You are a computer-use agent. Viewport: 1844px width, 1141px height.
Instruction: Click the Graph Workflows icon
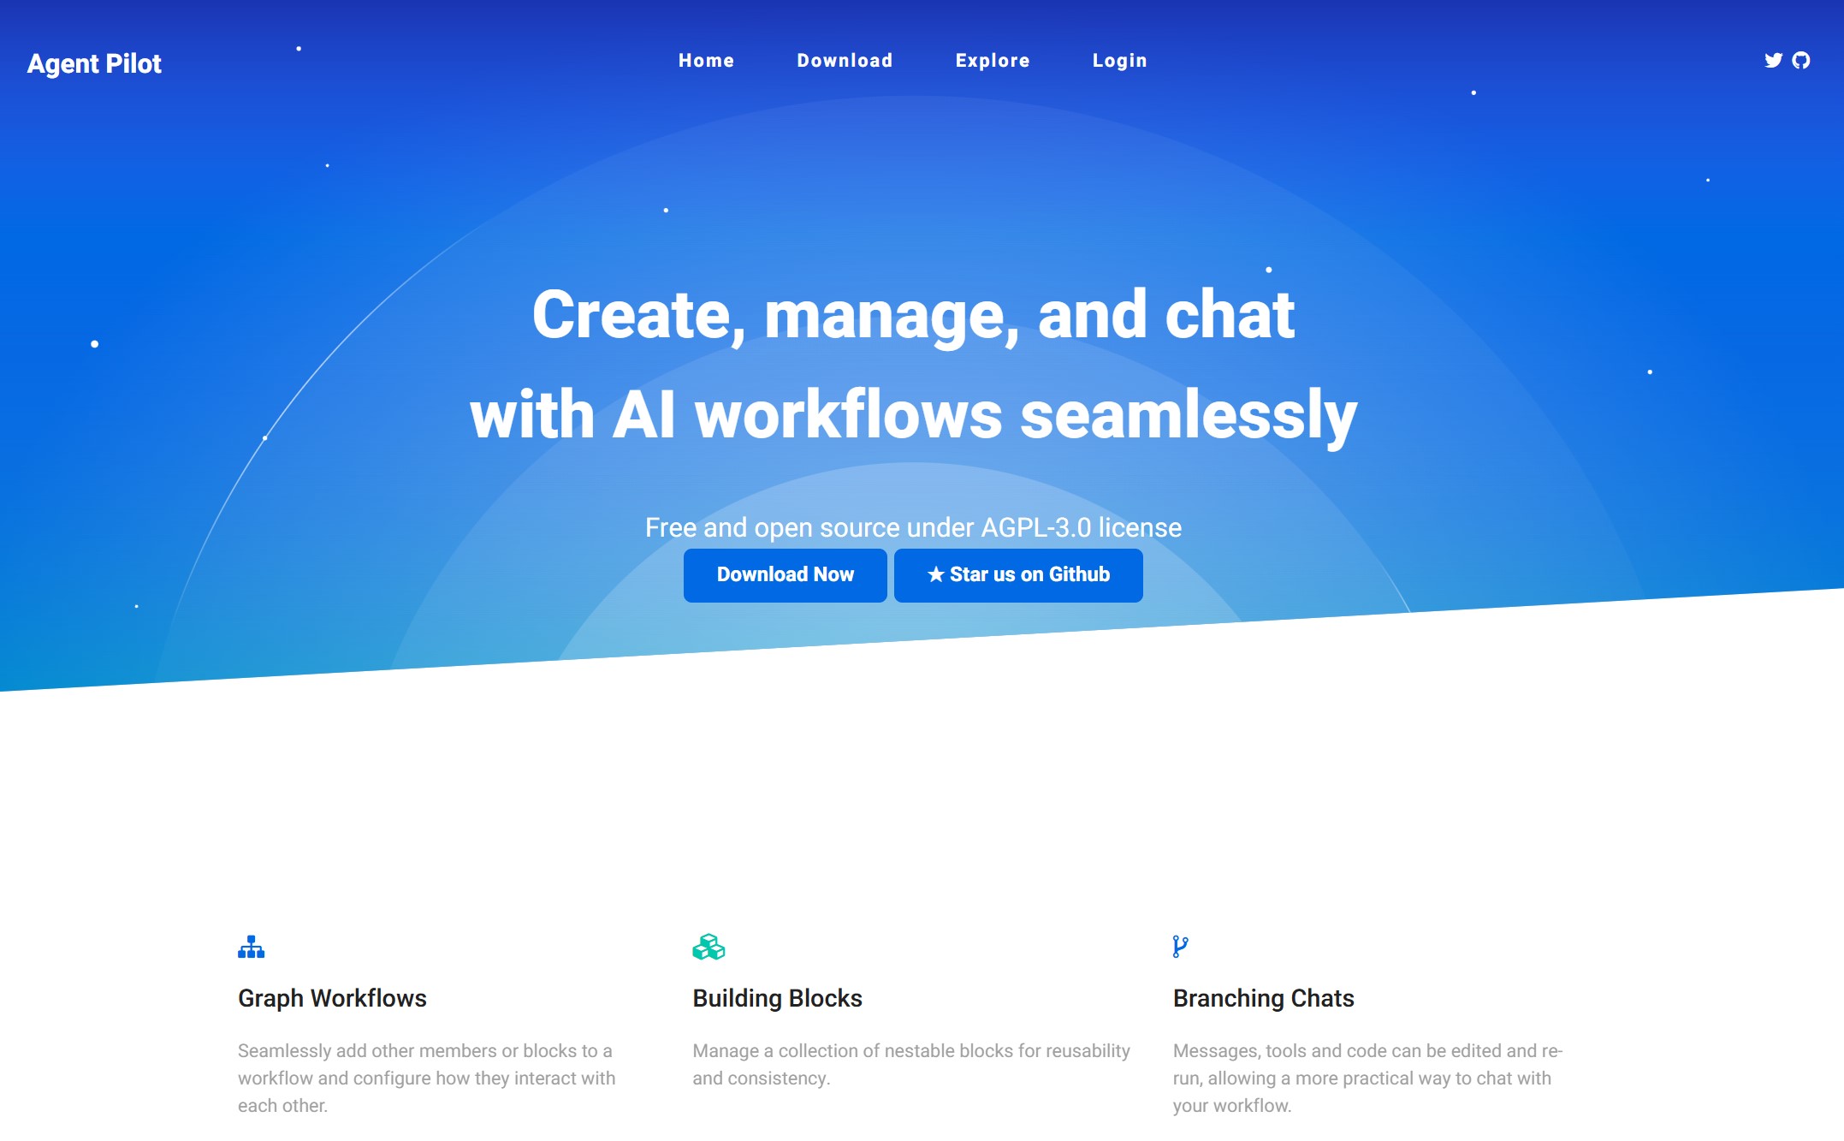pos(249,946)
